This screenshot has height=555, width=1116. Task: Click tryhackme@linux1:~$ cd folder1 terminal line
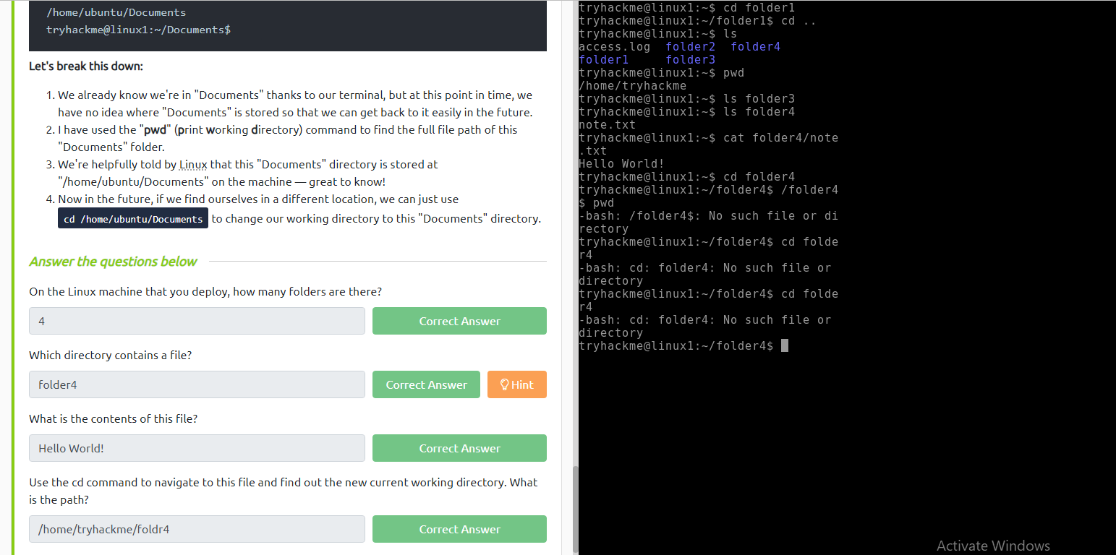pos(687,8)
